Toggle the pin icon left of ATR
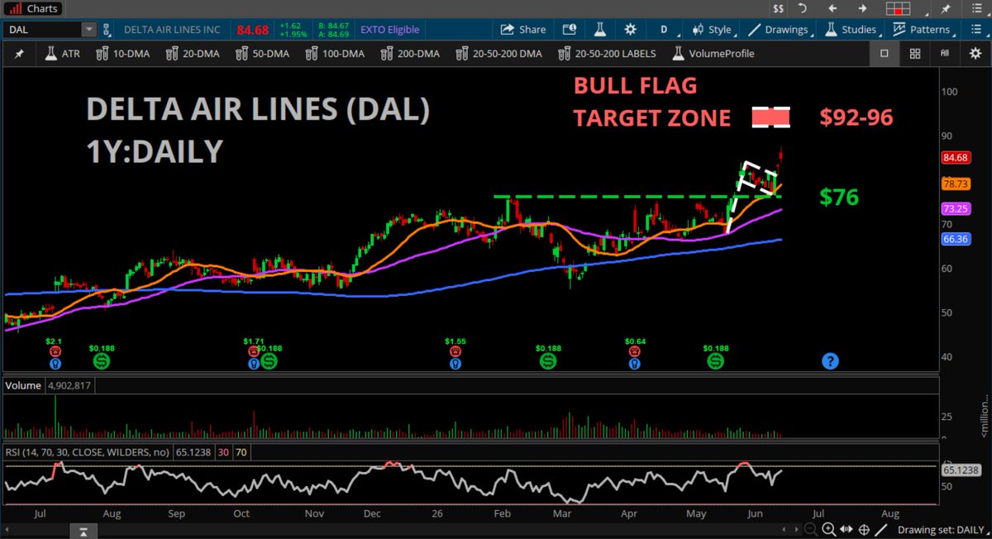Viewport: 992px width, 539px height. (x=19, y=54)
